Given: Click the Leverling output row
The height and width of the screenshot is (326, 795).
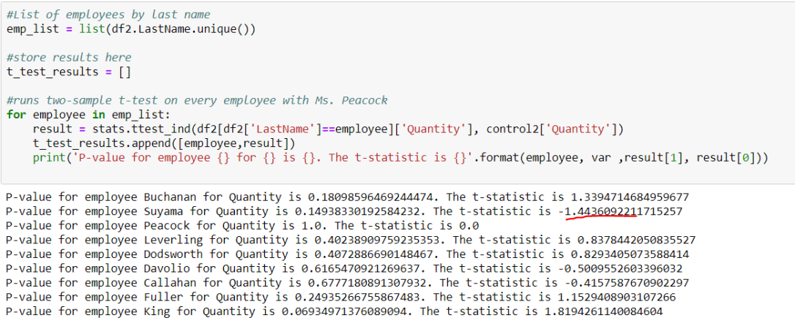Looking at the screenshot, I should 351,240.
